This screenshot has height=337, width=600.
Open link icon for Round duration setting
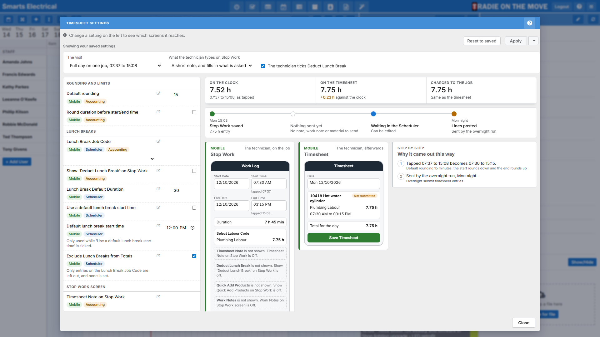tap(158, 112)
